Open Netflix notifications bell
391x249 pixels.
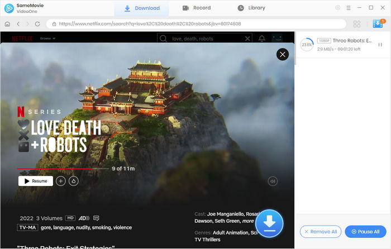click(262, 39)
